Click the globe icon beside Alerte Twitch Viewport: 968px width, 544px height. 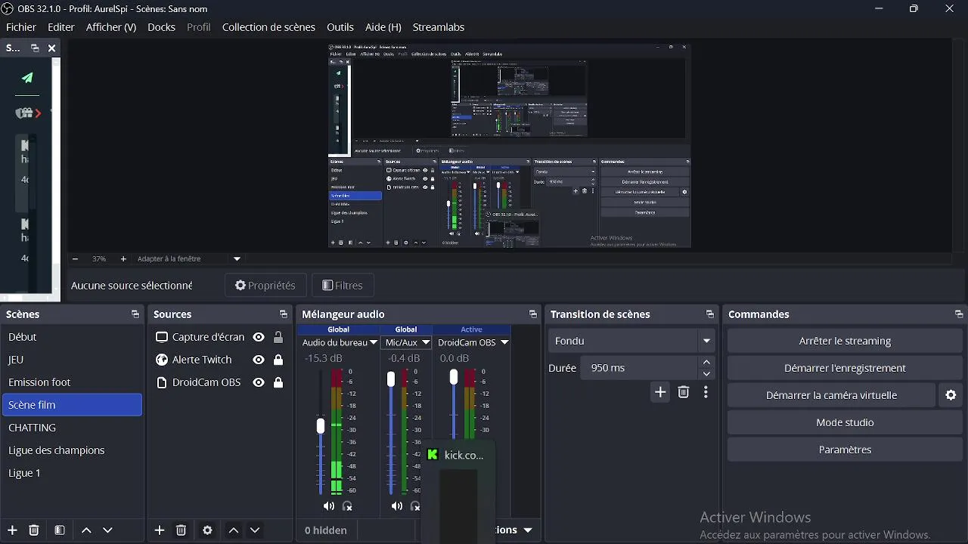click(162, 360)
